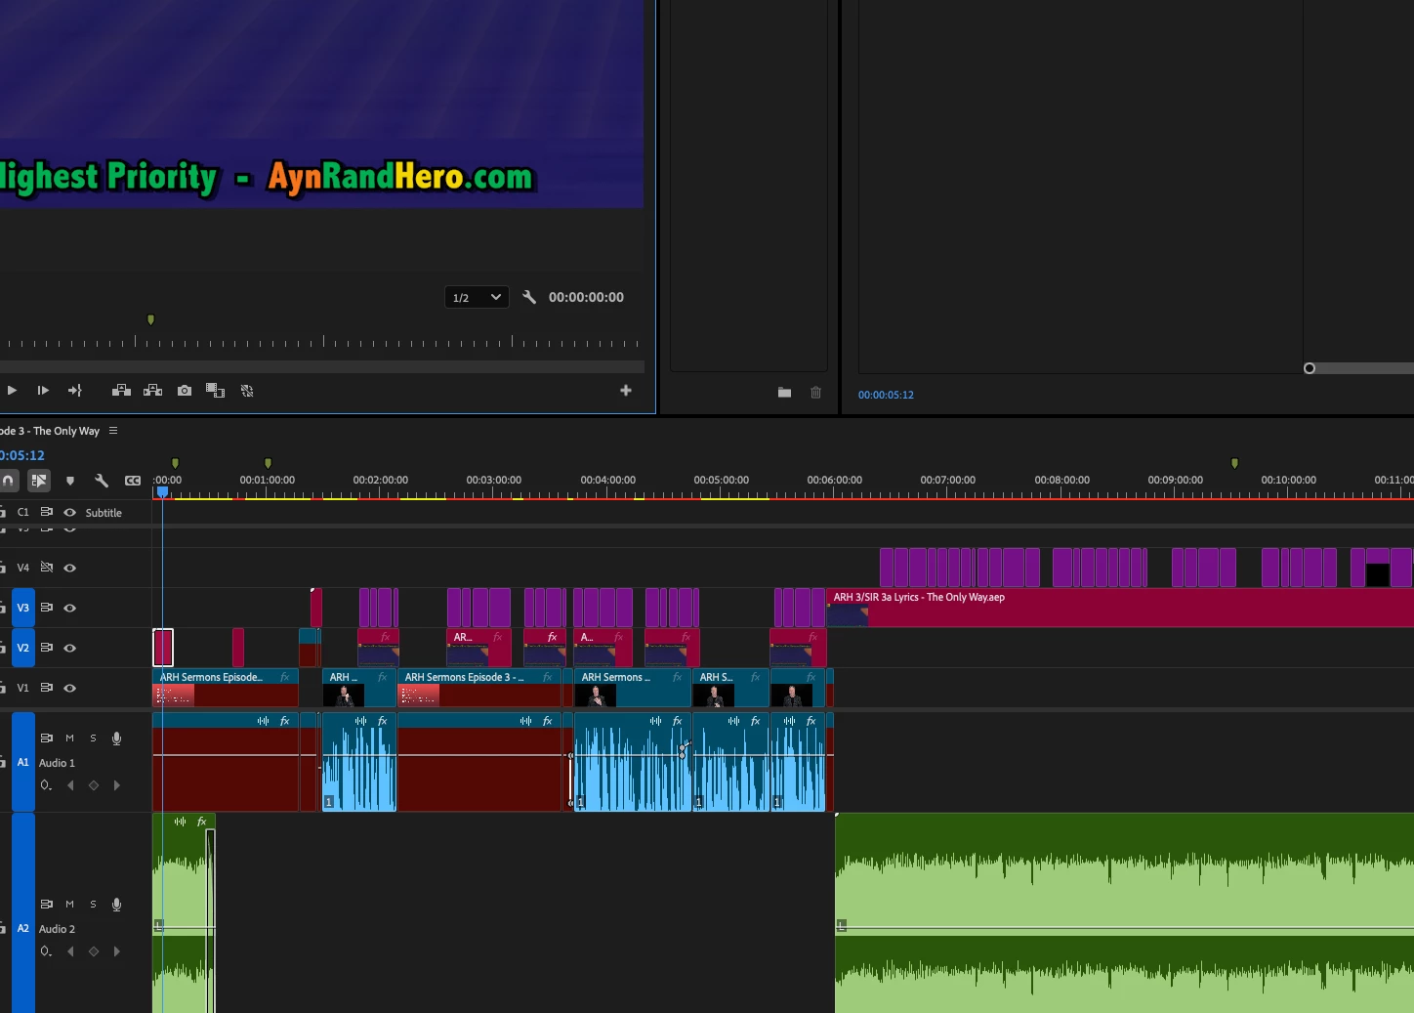Screen dimensions: 1414x1013
Task: Toggle V2 track targeting button
Action: 23,648
